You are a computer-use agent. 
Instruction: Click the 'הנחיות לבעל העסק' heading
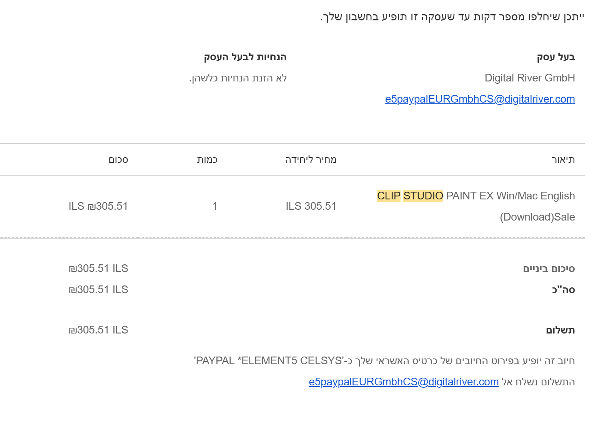[x=245, y=57]
